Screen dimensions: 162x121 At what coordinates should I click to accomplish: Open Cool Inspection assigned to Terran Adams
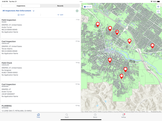point(41,50)
